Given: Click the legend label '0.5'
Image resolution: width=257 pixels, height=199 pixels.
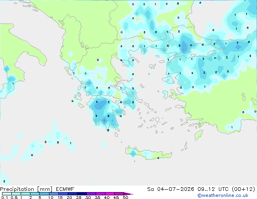Looking at the screenshot, I should 14,197.
